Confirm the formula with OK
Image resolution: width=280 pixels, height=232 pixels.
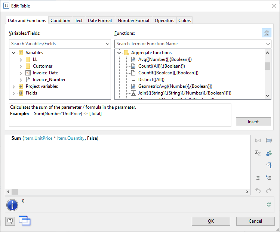211,221
